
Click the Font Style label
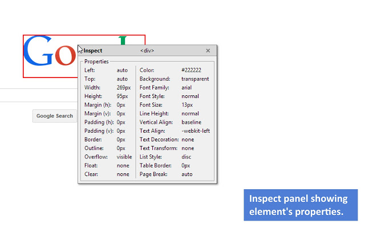(x=152, y=96)
